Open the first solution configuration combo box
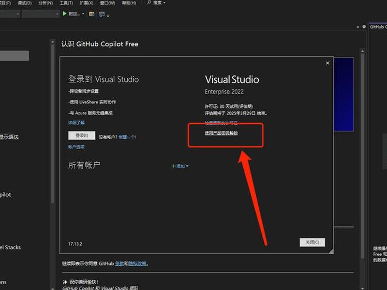This screenshot has width=387, height=290. point(10,14)
